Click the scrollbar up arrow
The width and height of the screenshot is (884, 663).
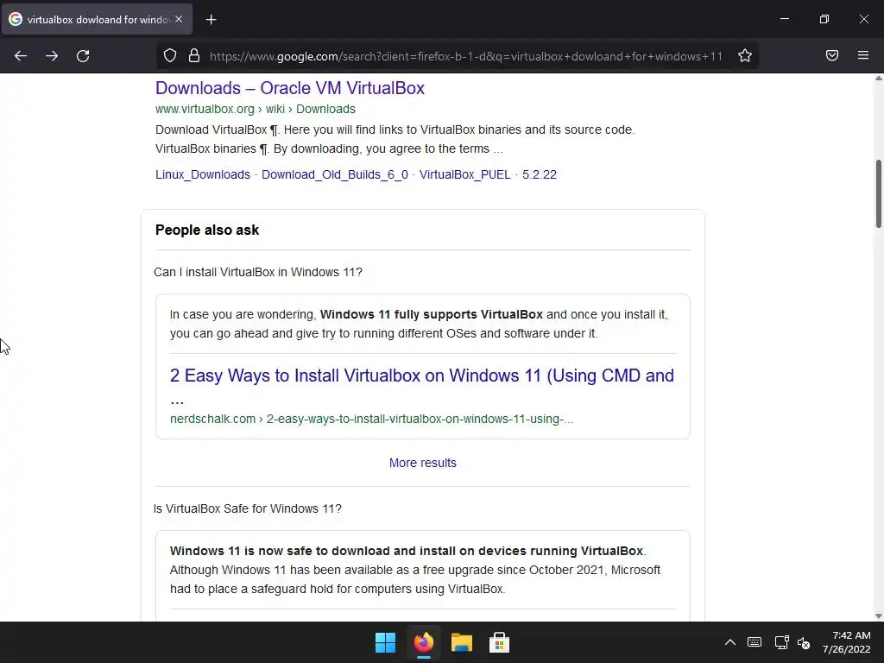pos(878,79)
